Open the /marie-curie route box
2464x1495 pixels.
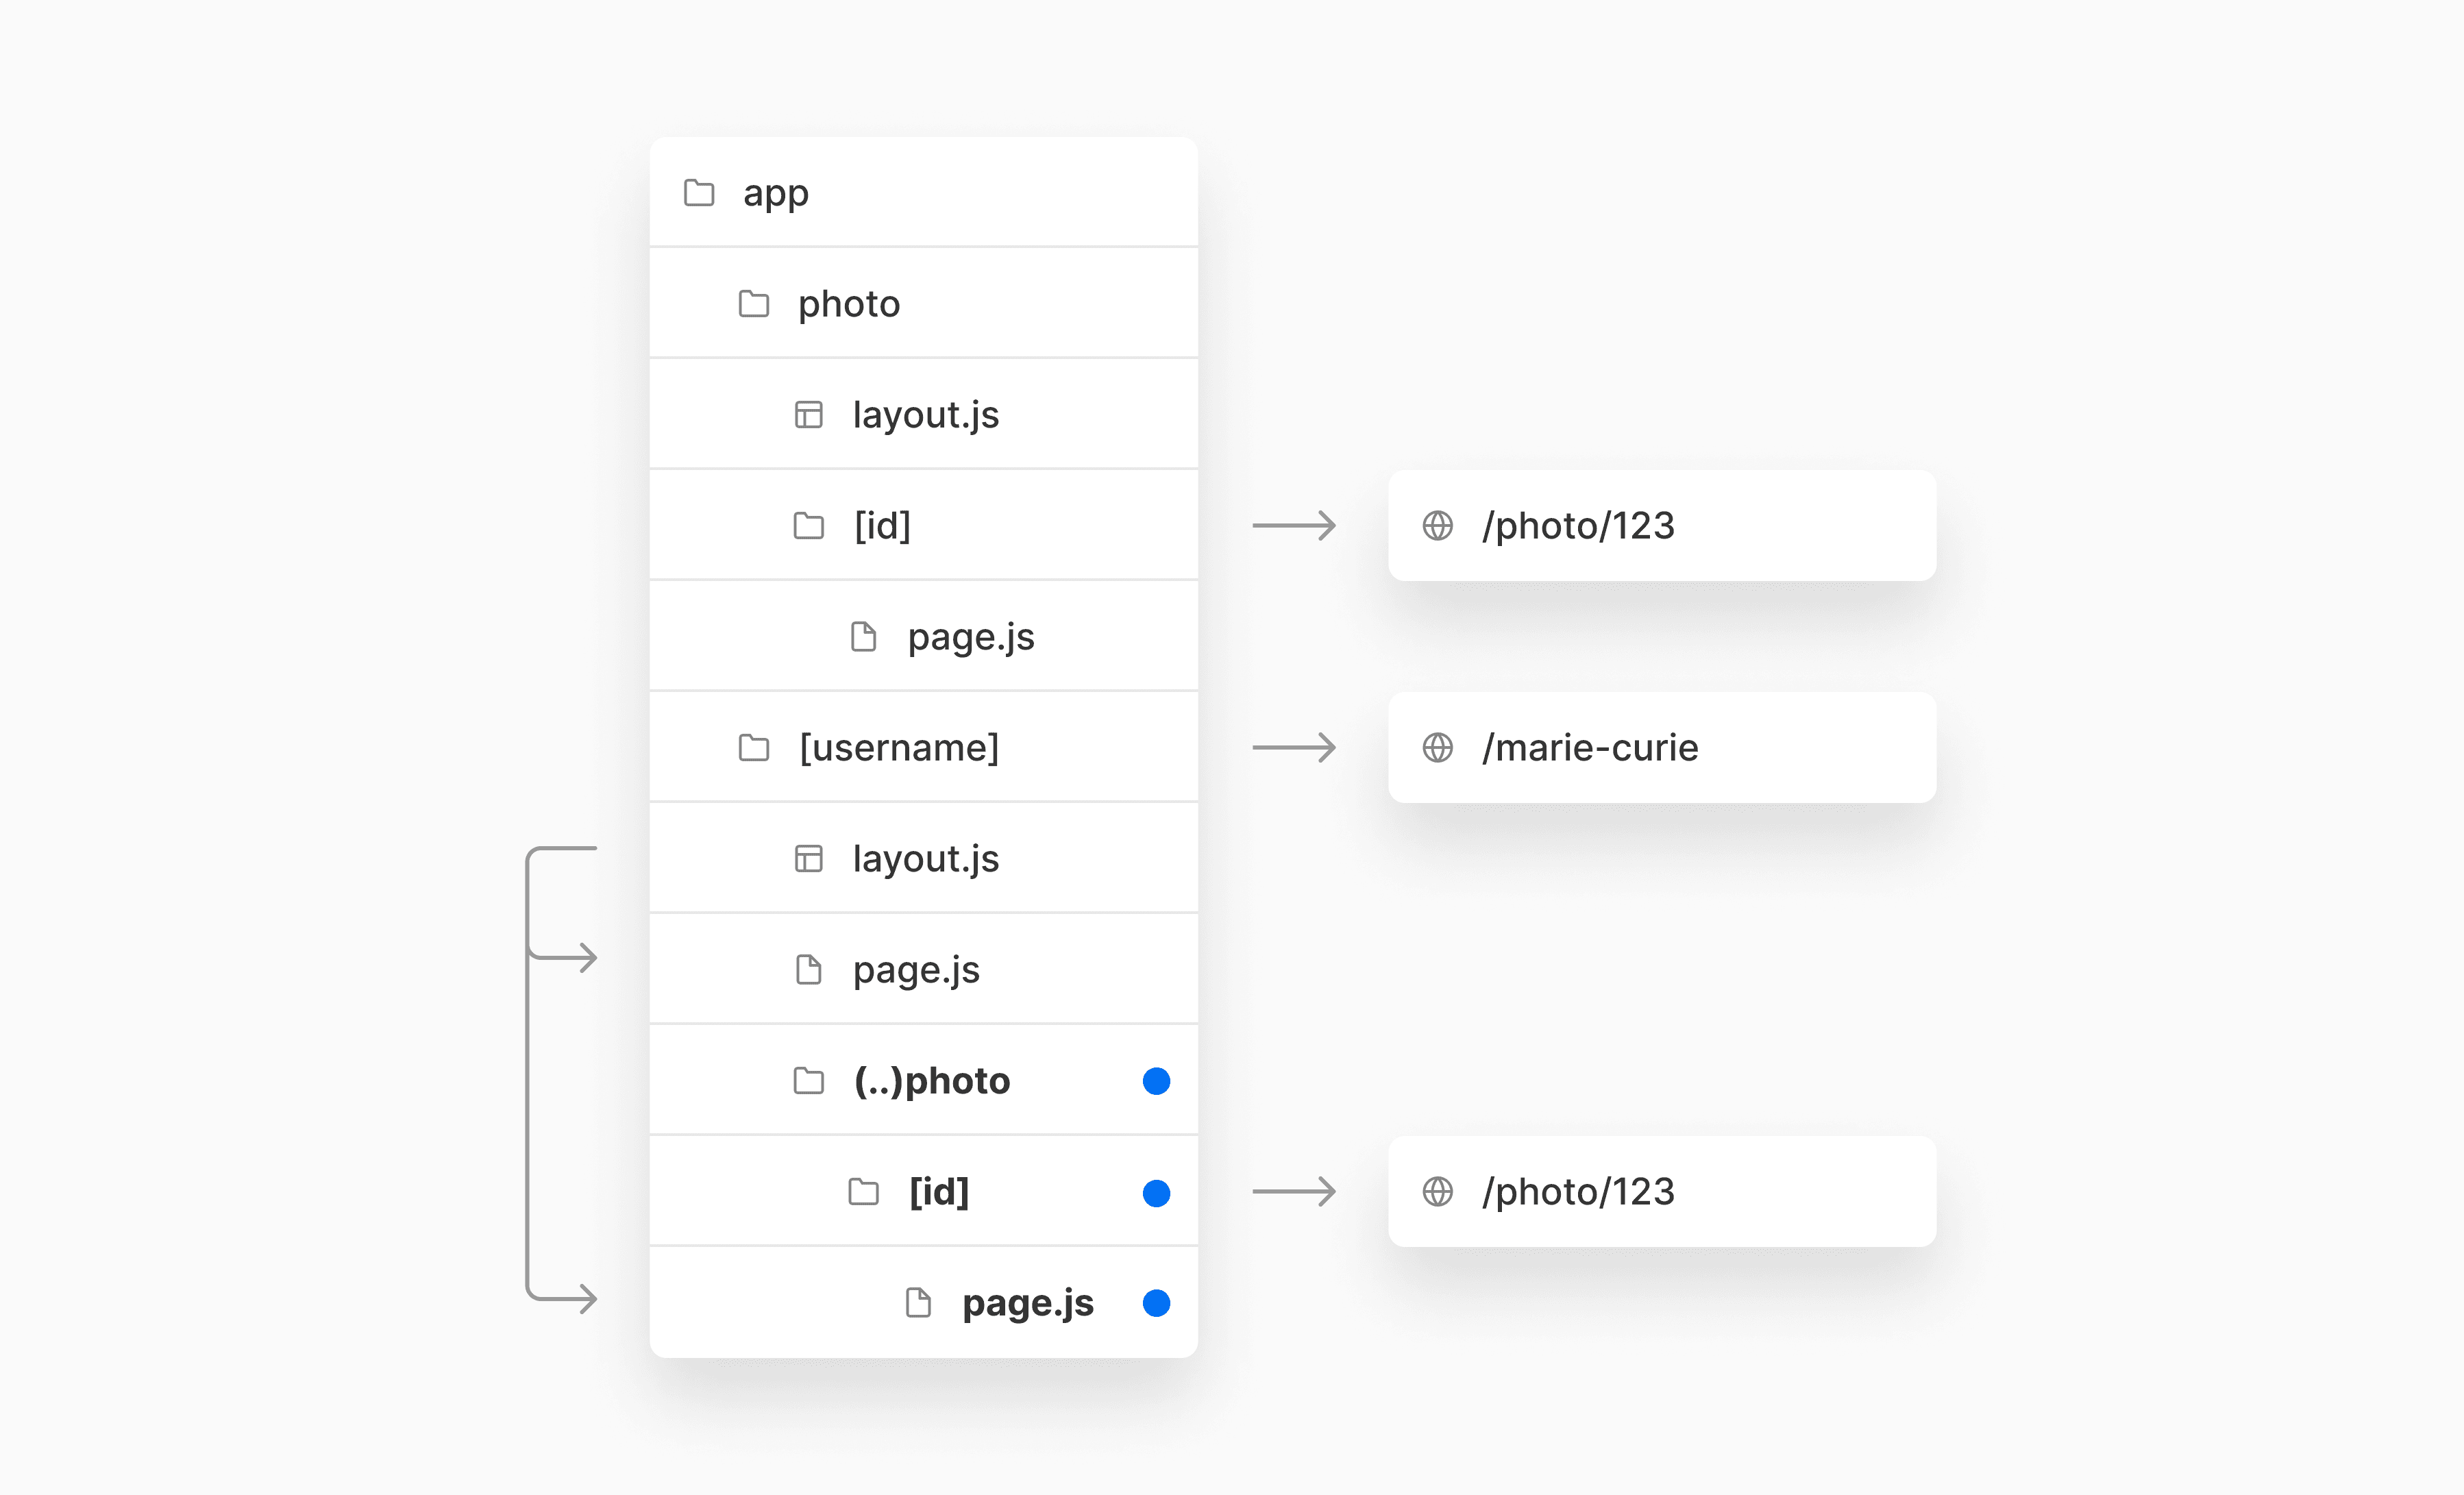[x=1661, y=747]
